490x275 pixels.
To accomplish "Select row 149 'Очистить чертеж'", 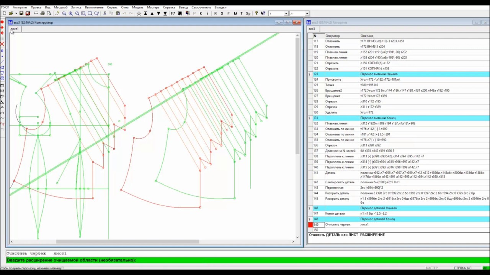I will click(x=399, y=225).
